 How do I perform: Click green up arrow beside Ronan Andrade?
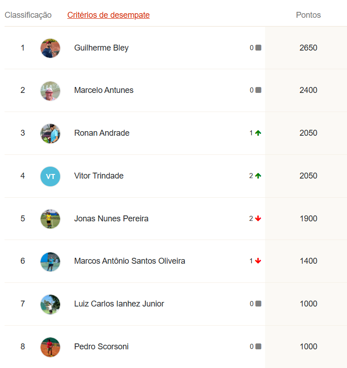point(258,133)
